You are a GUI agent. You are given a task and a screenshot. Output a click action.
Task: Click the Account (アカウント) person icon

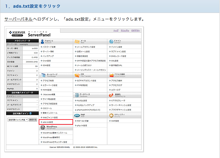pyautogui.click(x=42, y=42)
